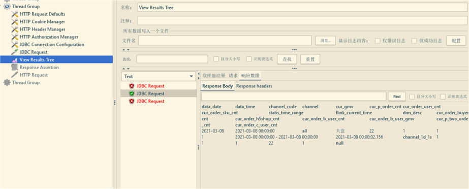This screenshot has width=469, height=189.
Task: Click the cur_gmv column header text
Action: coord(345,107)
